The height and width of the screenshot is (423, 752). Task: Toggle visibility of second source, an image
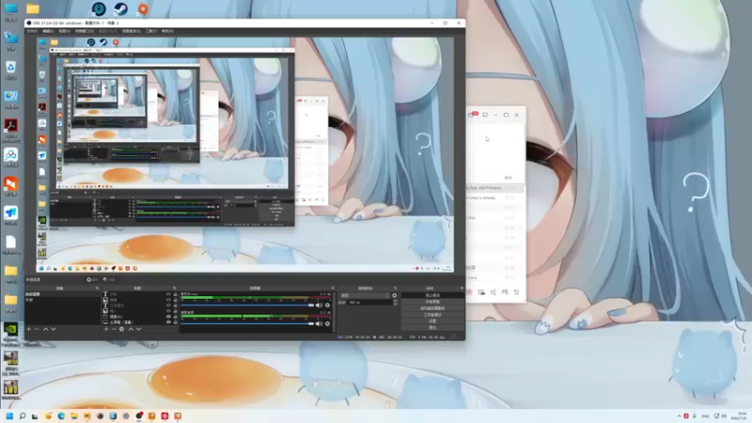coord(168,300)
